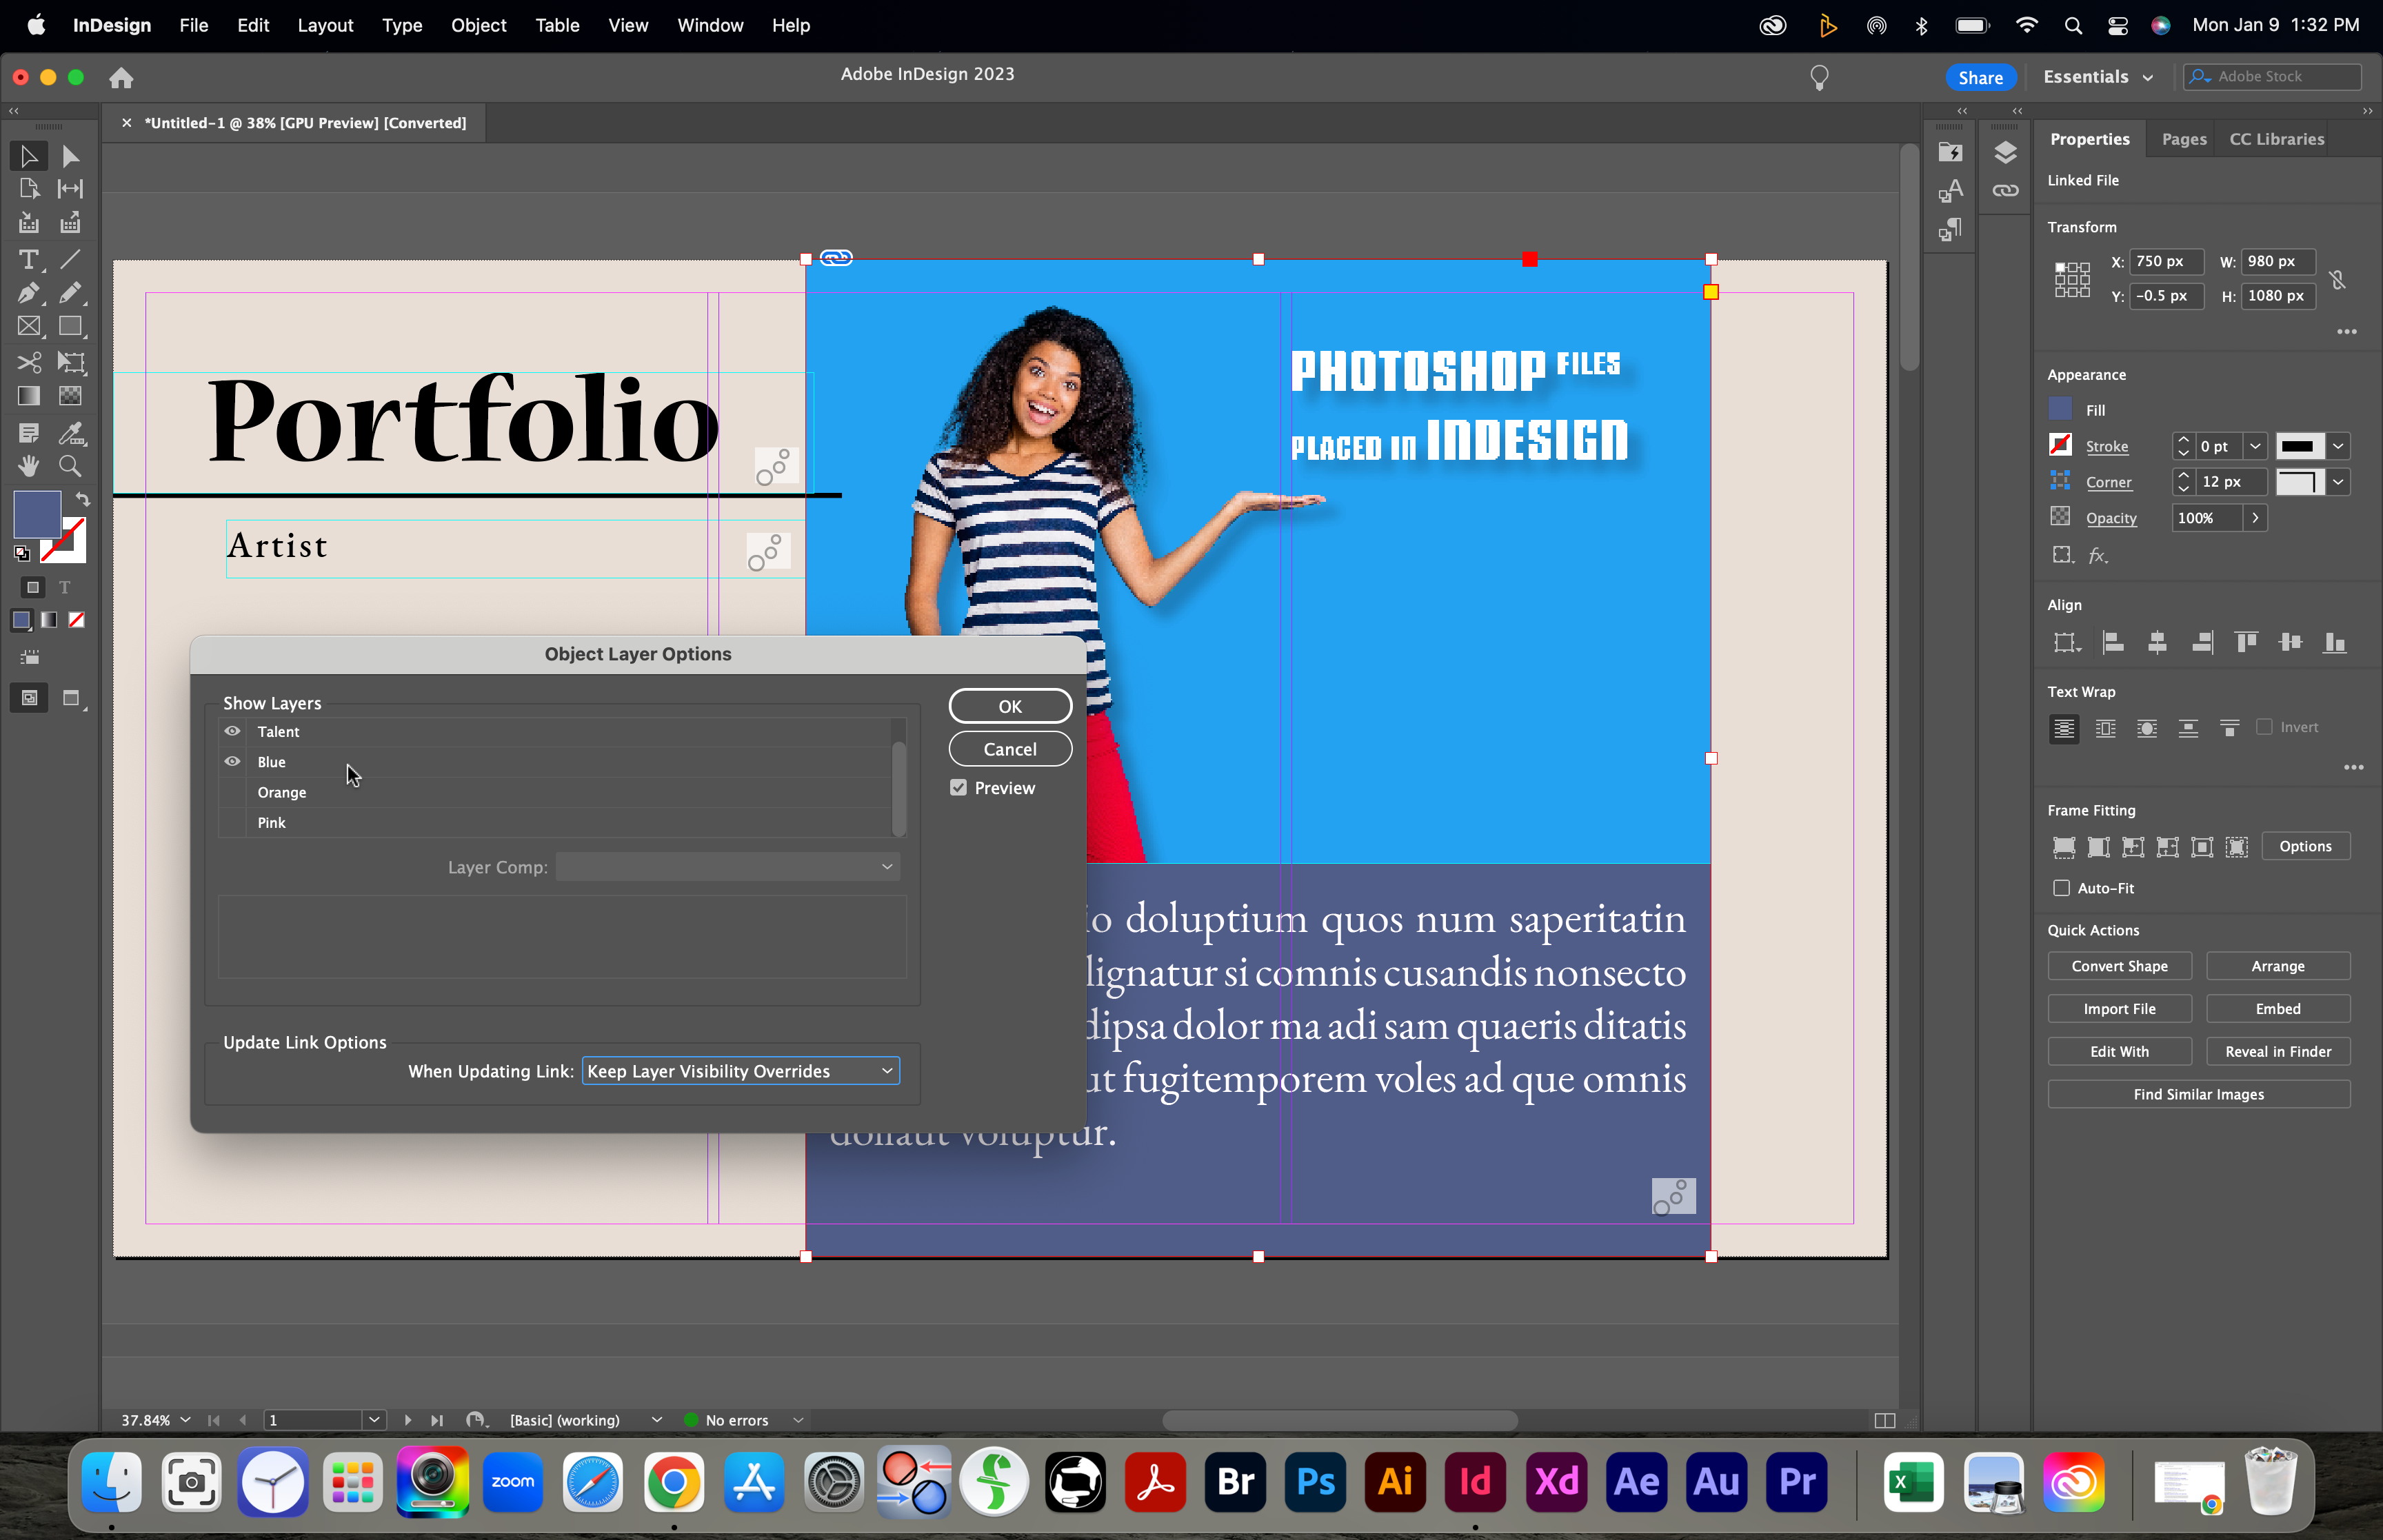
Task: Click the Stroke swatch in Appearance
Action: click(2060, 445)
